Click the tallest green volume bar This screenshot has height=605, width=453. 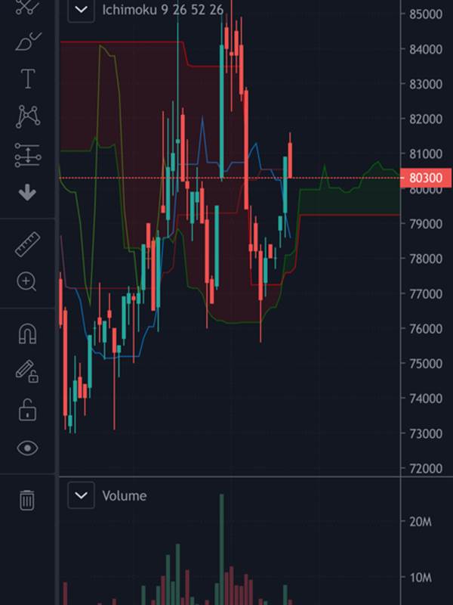point(221,549)
